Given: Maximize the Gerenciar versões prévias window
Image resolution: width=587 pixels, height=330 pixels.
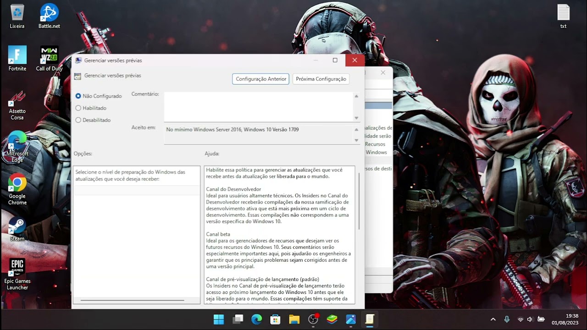Looking at the screenshot, I should (x=335, y=60).
